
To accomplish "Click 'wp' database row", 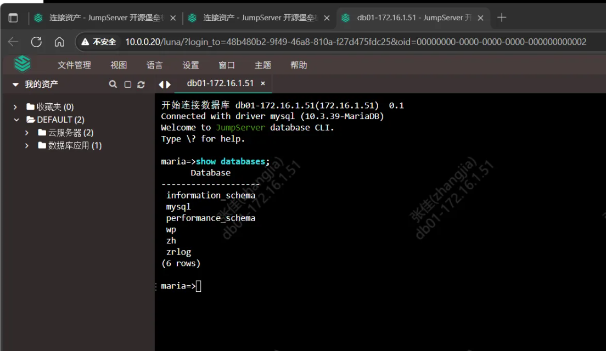I will pyautogui.click(x=171, y=229).
